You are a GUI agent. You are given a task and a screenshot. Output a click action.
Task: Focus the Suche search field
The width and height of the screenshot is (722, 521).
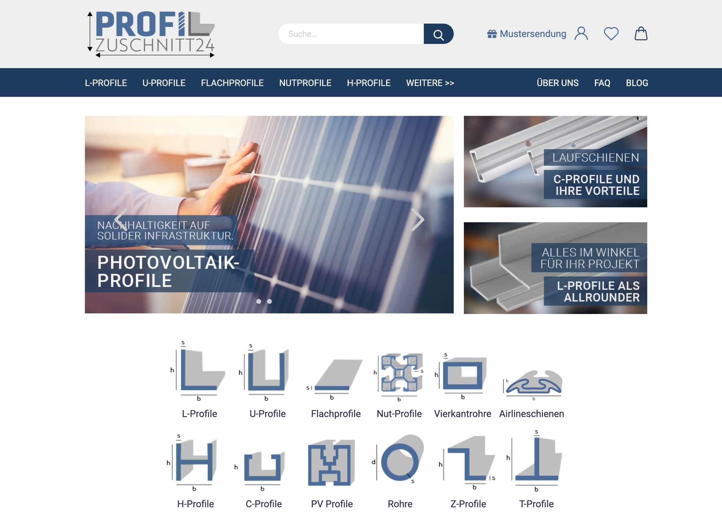click(x=351, y=34)
